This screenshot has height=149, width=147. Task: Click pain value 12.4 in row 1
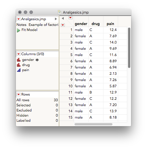[x=113, y=30]
